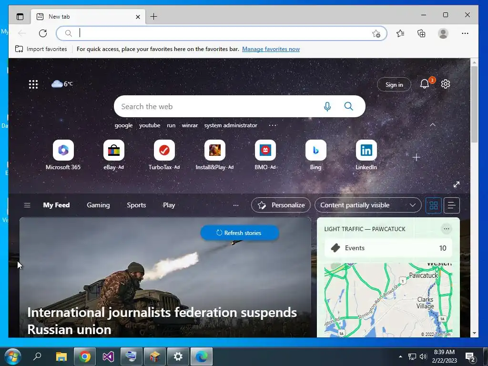
Task: Close the New tab tab
Action: 138,17
